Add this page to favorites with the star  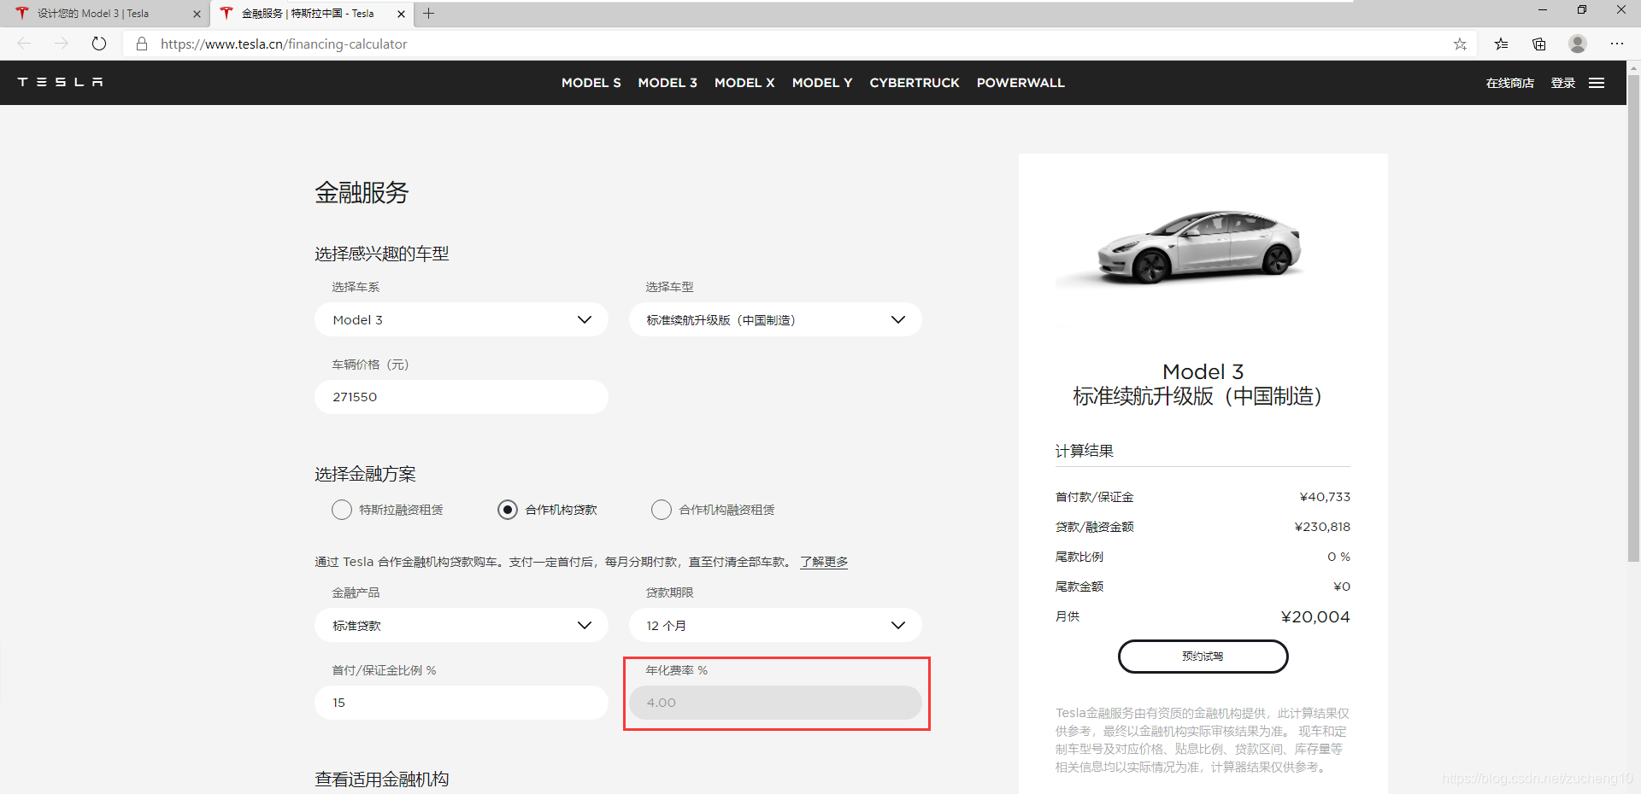point(1460,44)
